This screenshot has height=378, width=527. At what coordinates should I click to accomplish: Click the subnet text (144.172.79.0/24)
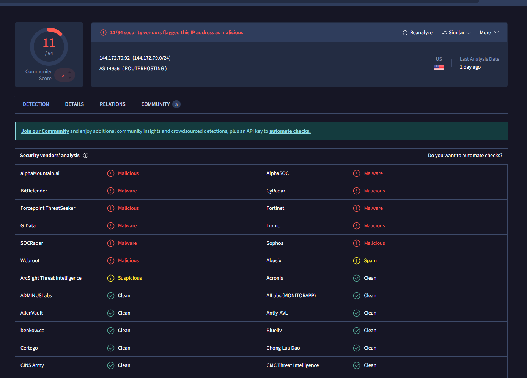tap(151, 58)
